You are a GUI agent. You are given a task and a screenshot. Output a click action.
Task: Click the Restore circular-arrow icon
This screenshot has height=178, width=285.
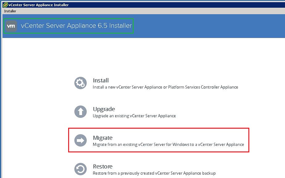point(80,169)
